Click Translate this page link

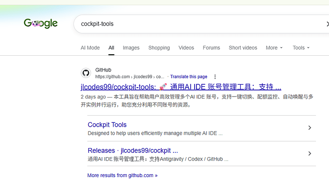coord(189,77)
